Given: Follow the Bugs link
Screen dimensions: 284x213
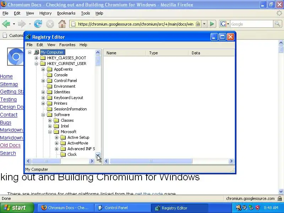Looking at the screenshot, I should [6, 122].
